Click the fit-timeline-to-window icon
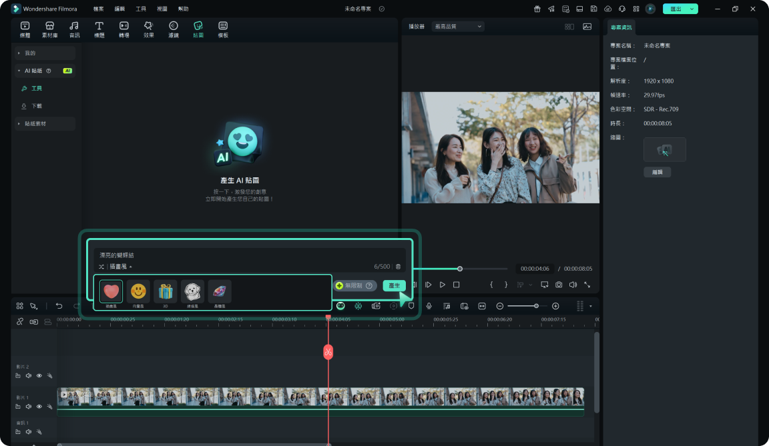 tap(482, 306)
